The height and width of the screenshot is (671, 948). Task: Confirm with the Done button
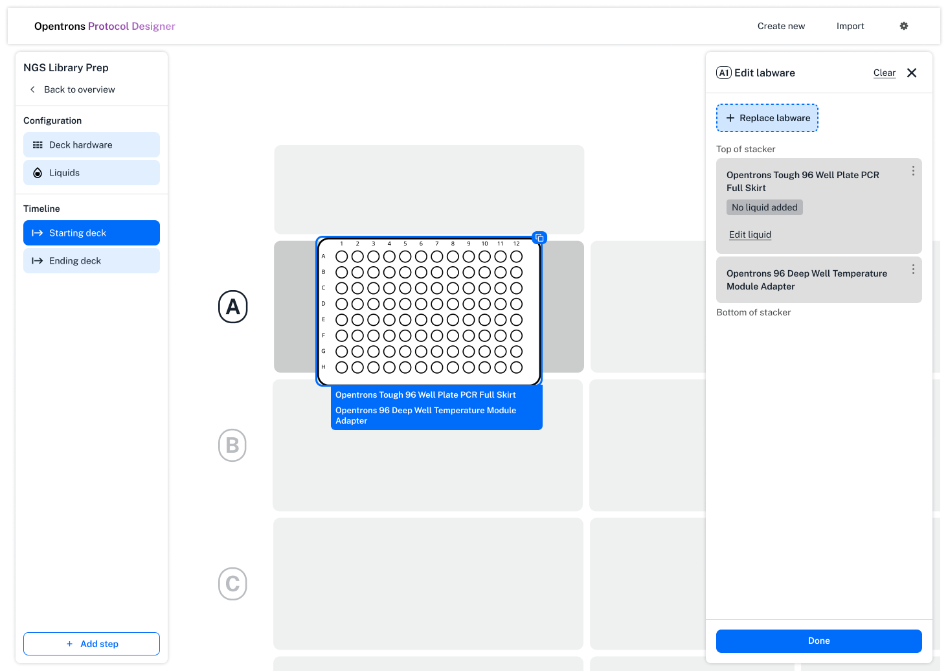819,641
